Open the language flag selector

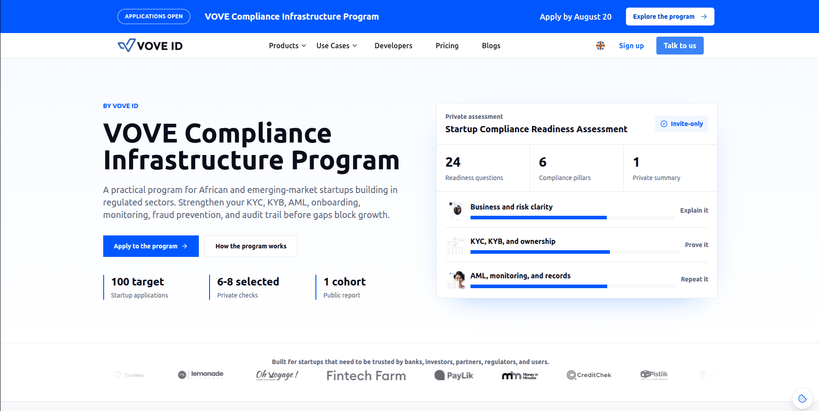(x=601, y=46)
